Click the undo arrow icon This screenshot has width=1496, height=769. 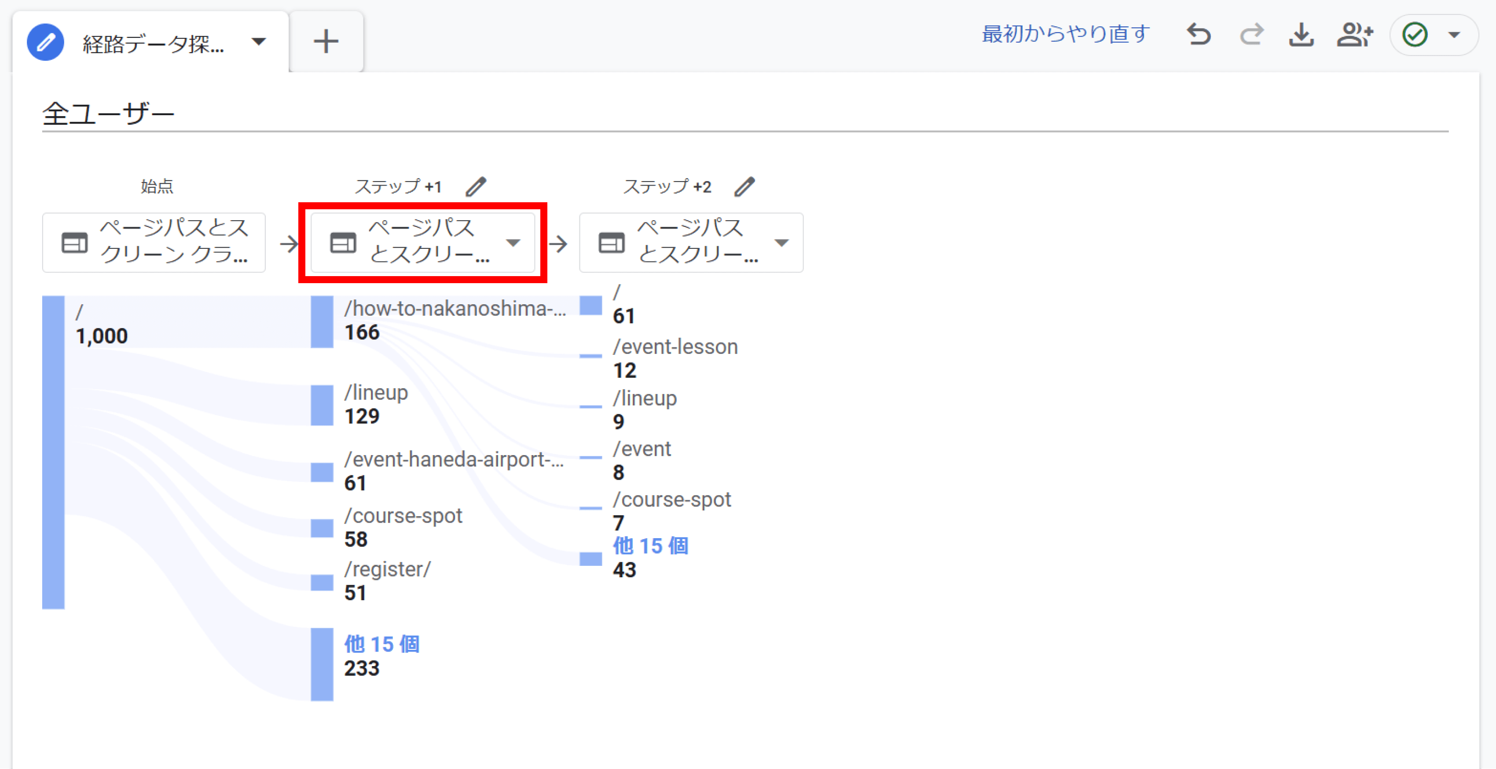pos(1199,34)
